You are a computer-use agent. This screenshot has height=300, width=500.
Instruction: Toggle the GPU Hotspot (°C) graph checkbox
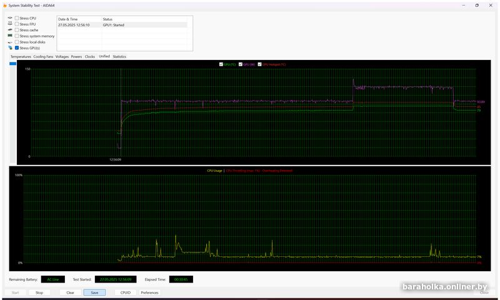260,64
